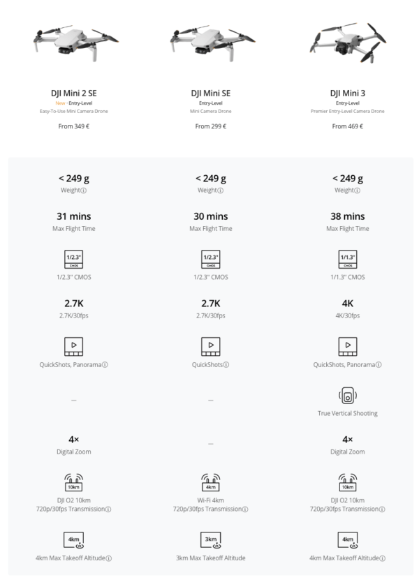Image resolution: width=419 pixels, height=582 pixels.
Task: Open the DJI Mini 2 SE product title
Action: 73,93
